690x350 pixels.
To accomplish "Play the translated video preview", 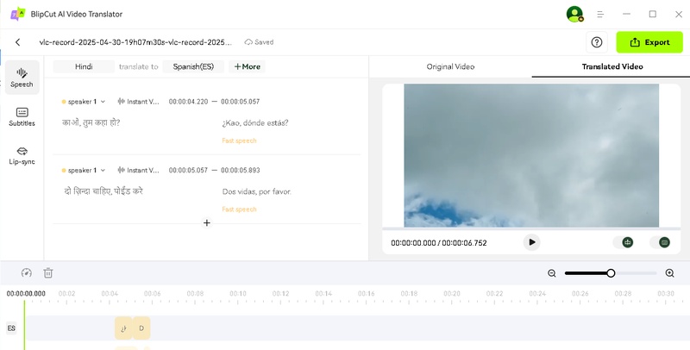I will pyautogui.click(x=532, y=242).
